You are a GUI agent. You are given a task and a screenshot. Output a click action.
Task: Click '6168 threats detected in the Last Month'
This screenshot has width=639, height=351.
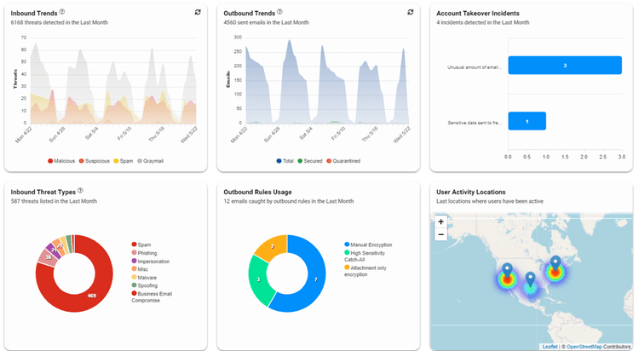click(60, 22)
